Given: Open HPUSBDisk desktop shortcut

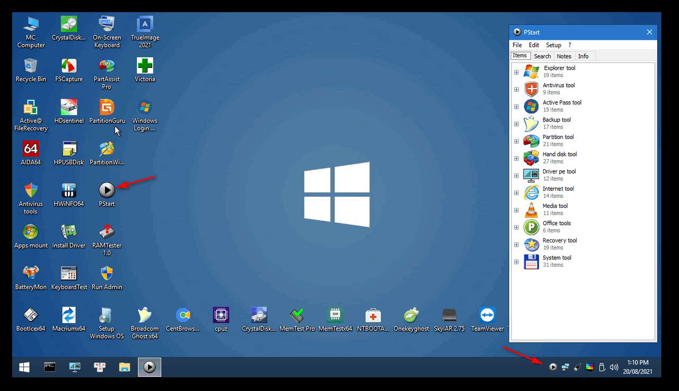Looking at the screenshot, I should 69,153.
